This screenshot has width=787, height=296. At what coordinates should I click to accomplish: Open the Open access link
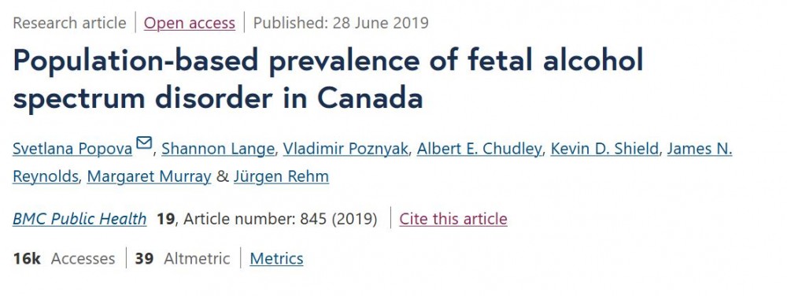click(189, 23)
